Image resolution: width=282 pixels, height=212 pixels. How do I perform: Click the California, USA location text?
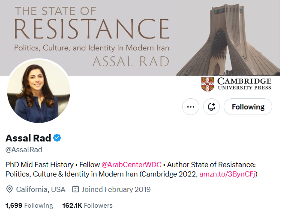click(x=41, y=189)
